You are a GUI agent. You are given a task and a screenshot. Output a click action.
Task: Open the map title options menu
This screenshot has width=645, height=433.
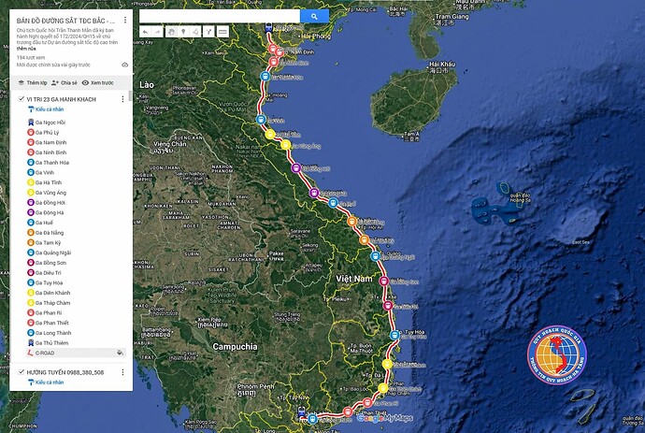[125, 20]
